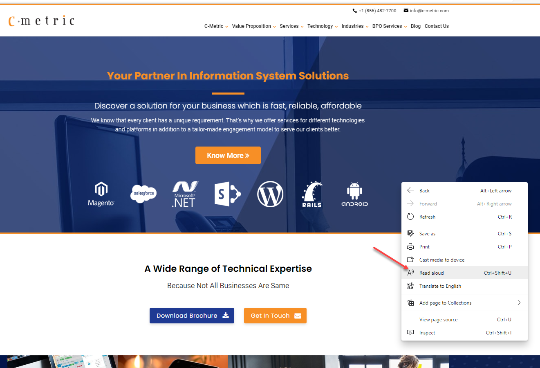Click the Android robot logo

click(354, 194)
